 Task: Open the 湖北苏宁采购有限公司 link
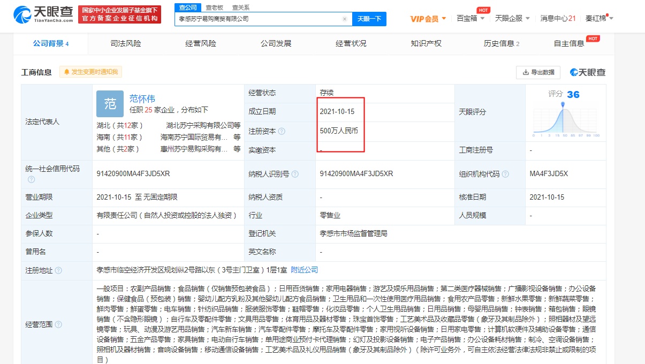(203, 125)
